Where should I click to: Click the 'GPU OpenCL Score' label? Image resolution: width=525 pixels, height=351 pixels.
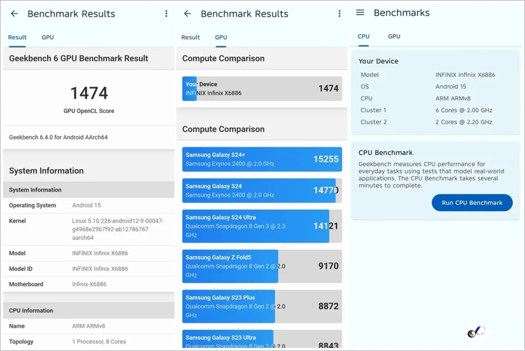(x=89, y=111)
